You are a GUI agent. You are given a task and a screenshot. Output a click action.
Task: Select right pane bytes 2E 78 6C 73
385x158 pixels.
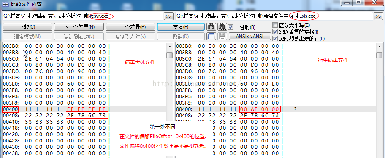click(x=260, y=115)
